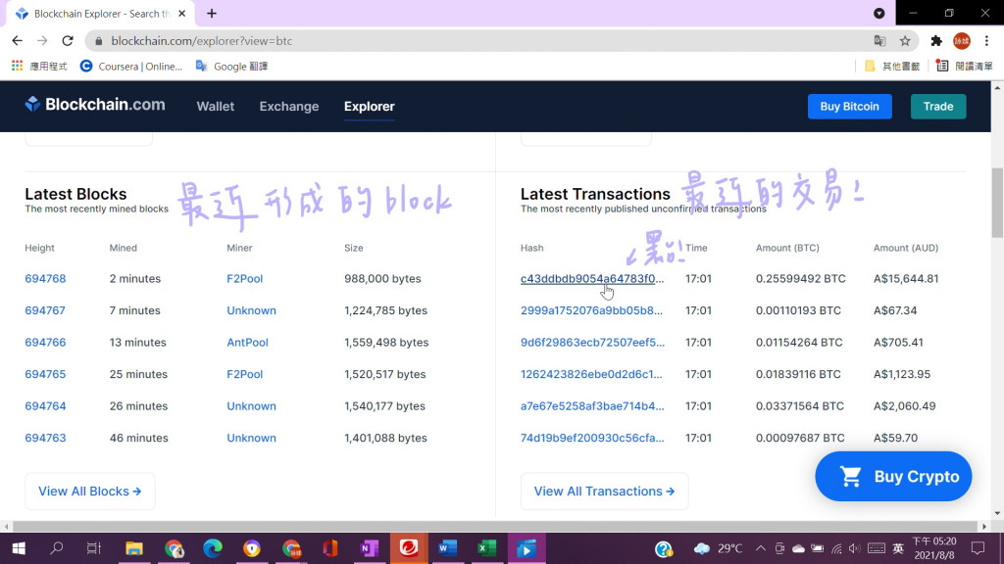This screenshot has height=564, width=1004.
Task: Open Excel from taskbar
Action: coord(486,548)
